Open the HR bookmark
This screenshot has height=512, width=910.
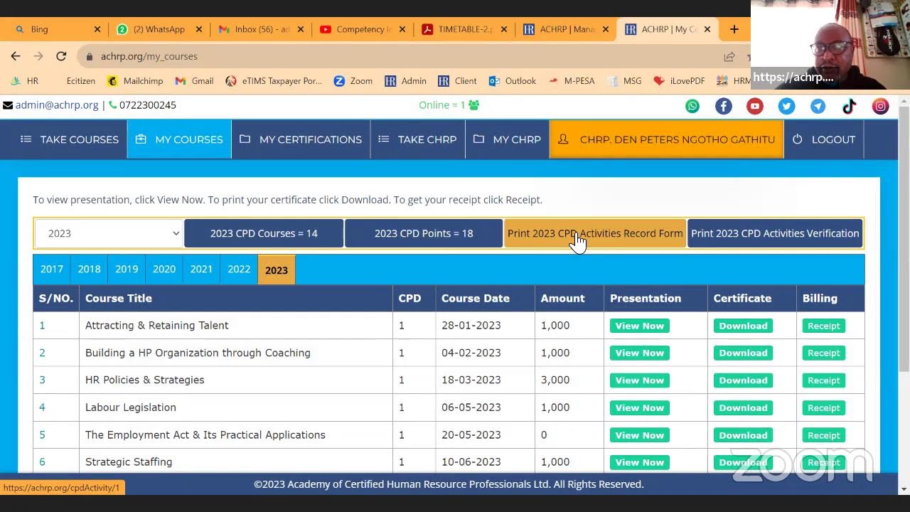pyautogui.click(x=25, y=81)
